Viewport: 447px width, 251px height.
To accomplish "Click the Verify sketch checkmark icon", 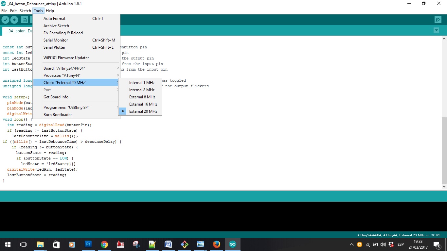I will click(5, 20).
